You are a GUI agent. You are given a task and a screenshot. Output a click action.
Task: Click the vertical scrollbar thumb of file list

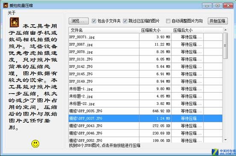[x=225, y=46]
